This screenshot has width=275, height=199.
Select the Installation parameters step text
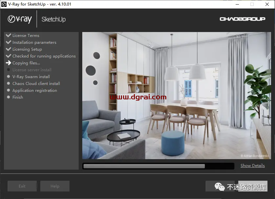click(x=34, y=42)
